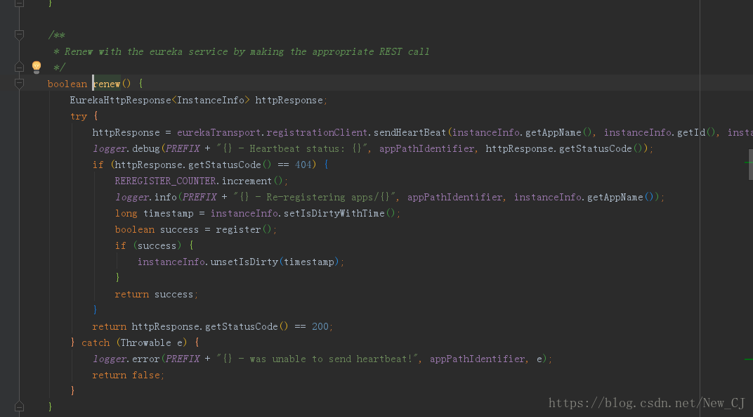Click the sendHeartBeat method call
The width and height of the screenshot is (753, 417).
click(x=410, y=132)
